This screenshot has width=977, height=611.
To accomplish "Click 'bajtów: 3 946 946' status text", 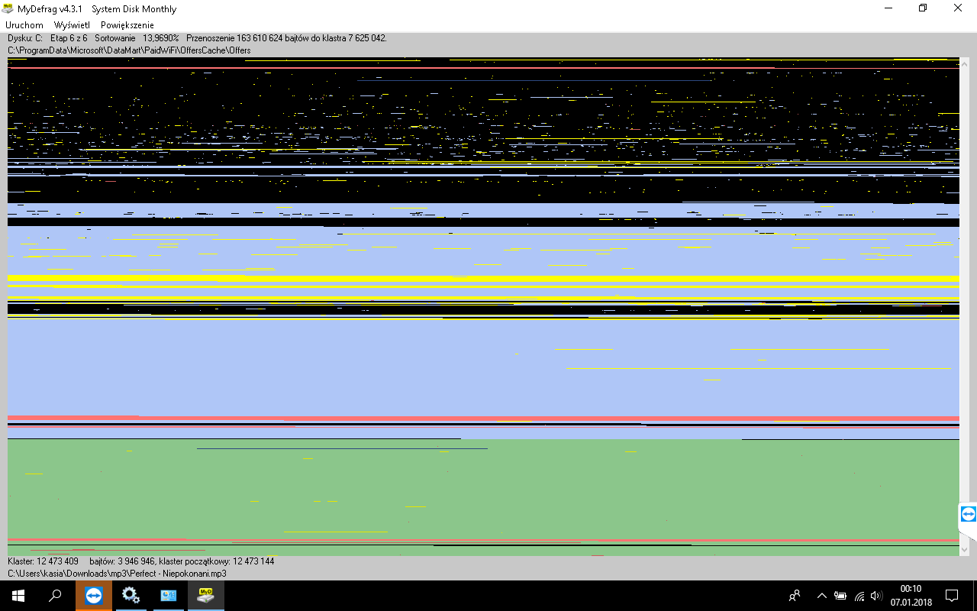I will [x=122, y=561].
